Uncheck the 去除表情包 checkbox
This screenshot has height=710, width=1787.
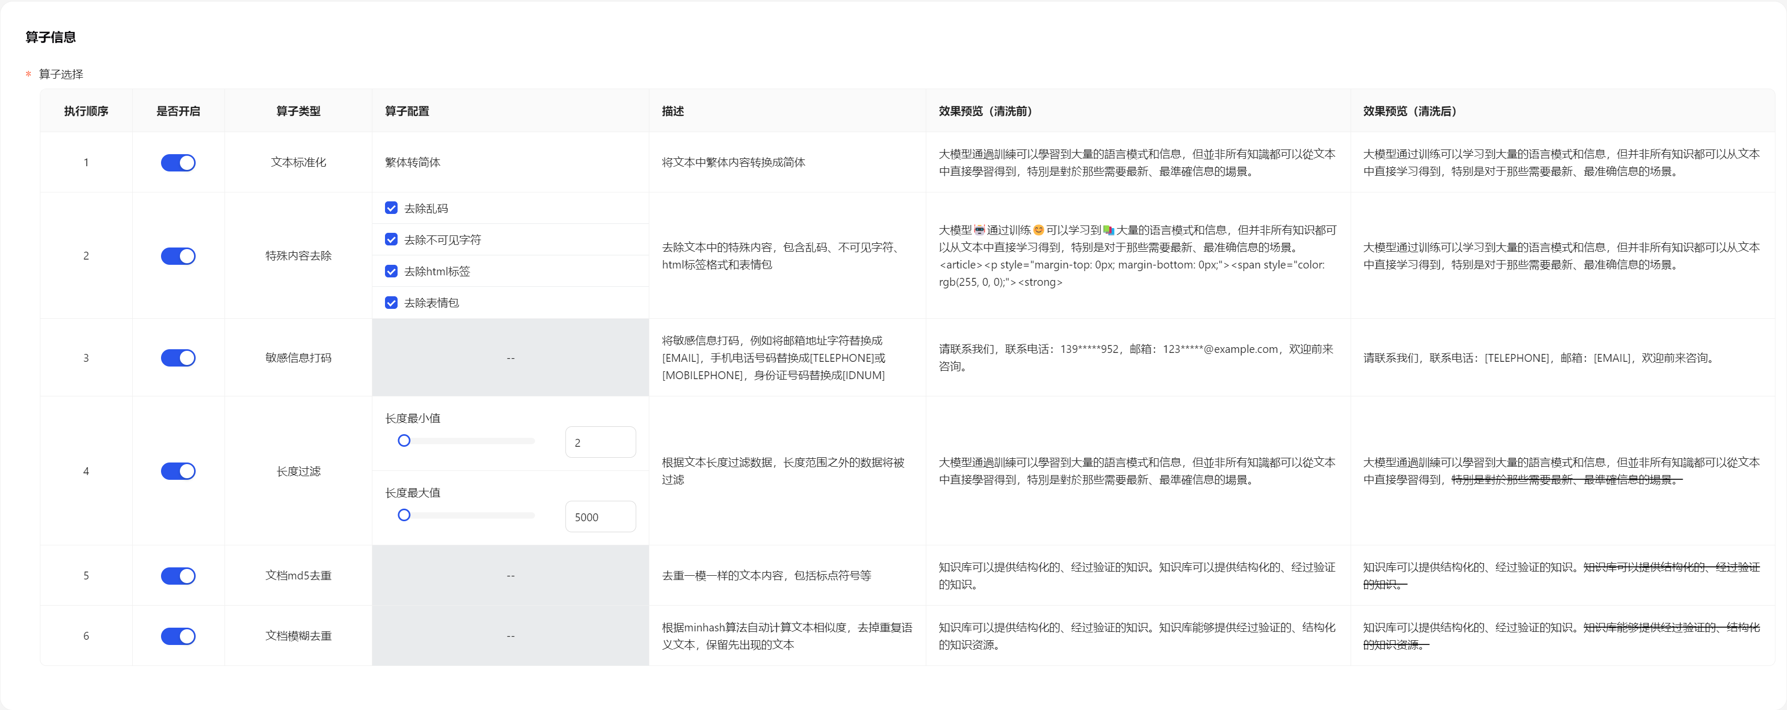click(391, 303)
